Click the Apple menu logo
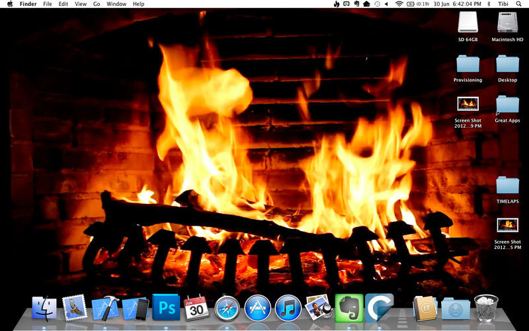 coord(9,4)
